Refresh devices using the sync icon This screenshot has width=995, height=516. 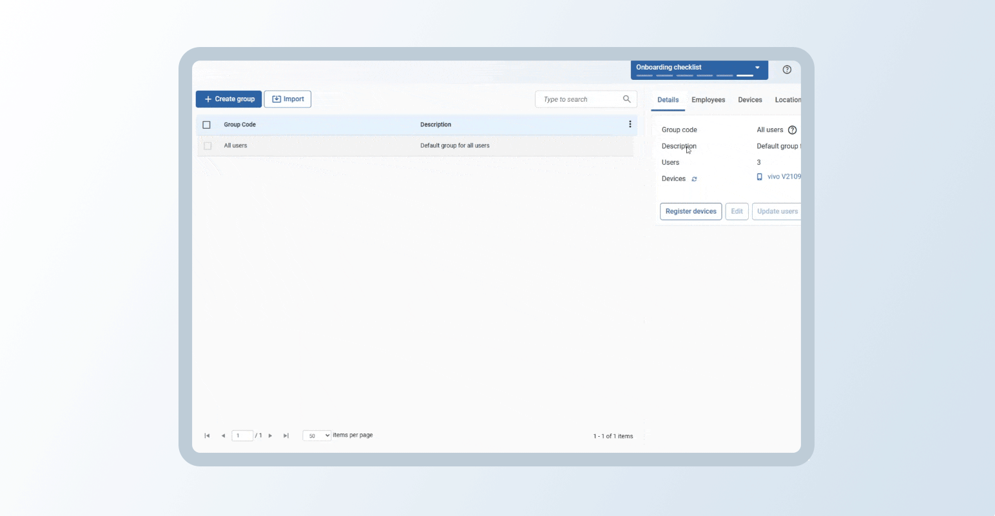coord(694,179)
